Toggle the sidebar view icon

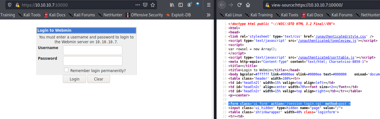(181, 5)
